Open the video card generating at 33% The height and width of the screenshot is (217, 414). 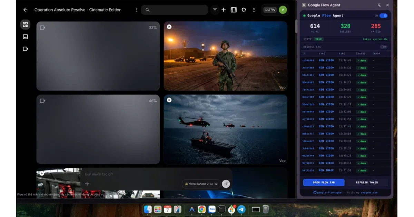[x=98, y=56]
